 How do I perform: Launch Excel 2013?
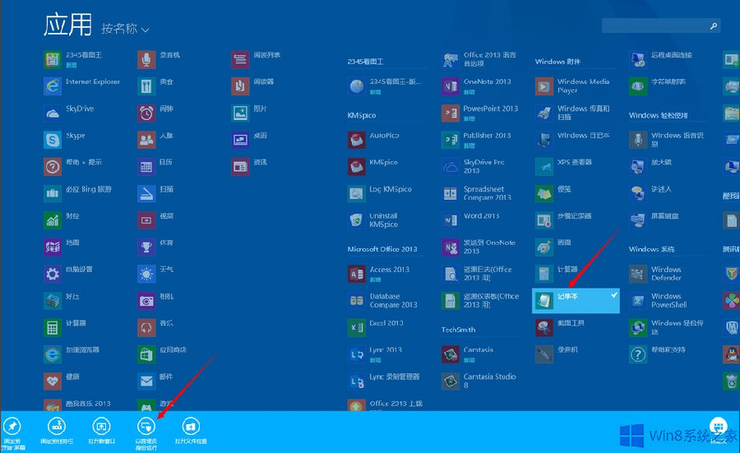(376, 327)
